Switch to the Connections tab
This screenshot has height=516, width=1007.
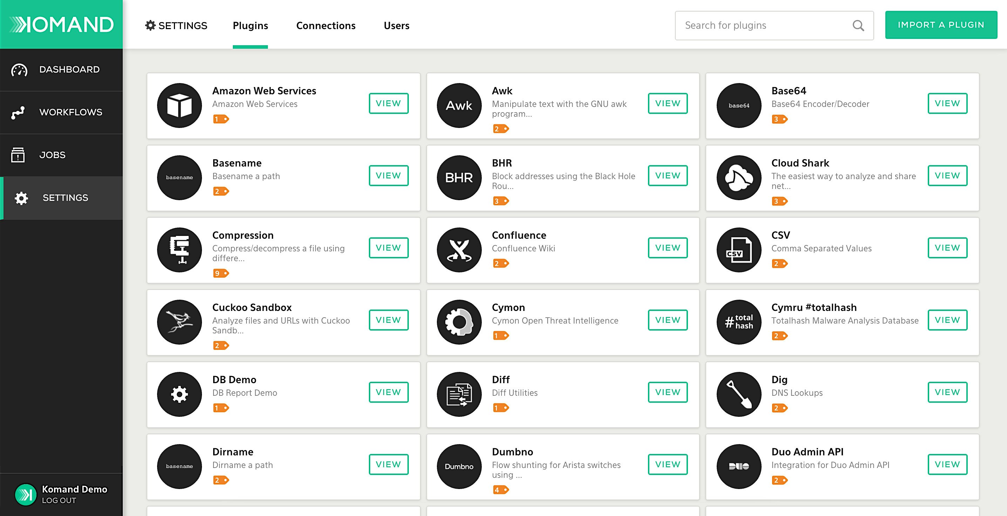326,25
